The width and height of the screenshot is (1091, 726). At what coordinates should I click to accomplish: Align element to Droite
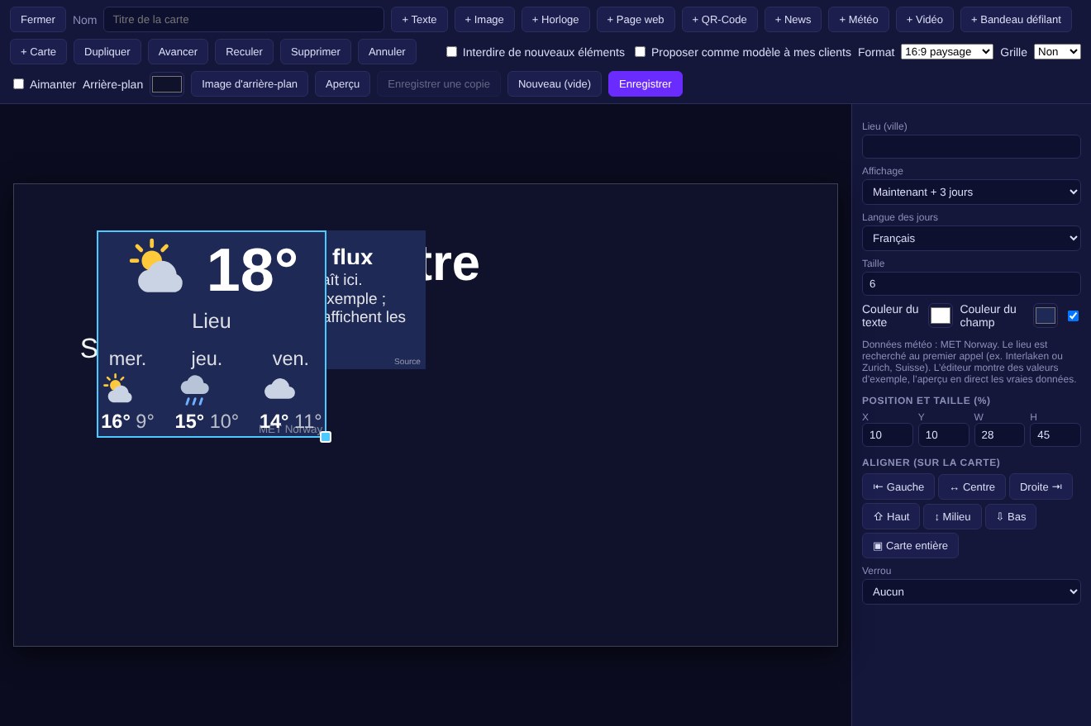[1041, 486]
